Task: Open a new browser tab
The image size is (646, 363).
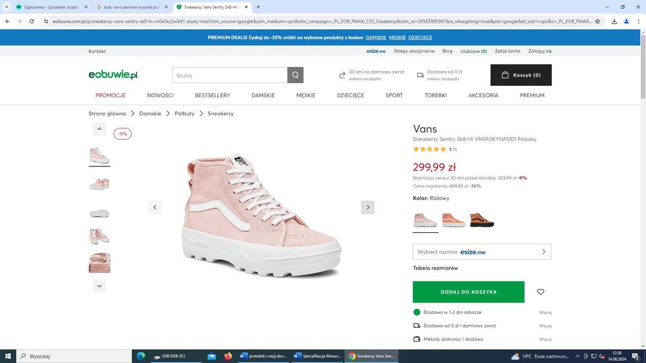Action: 258,7
